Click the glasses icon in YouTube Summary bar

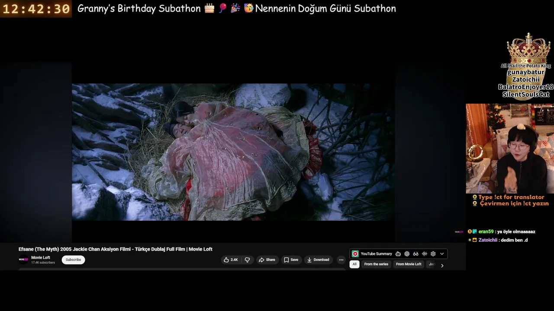415,254
